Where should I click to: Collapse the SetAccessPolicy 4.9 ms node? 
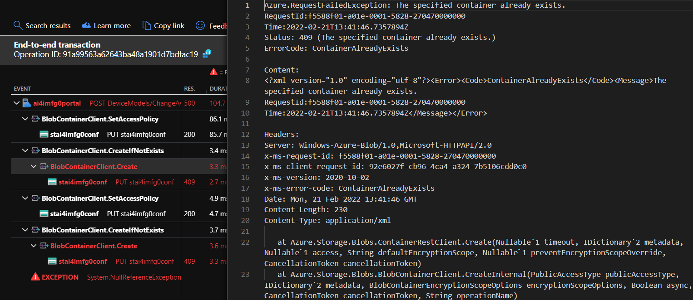point(25,198)
